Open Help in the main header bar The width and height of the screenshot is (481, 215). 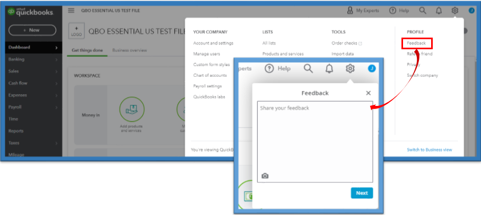pyautogui.click(x=399, y=11)
